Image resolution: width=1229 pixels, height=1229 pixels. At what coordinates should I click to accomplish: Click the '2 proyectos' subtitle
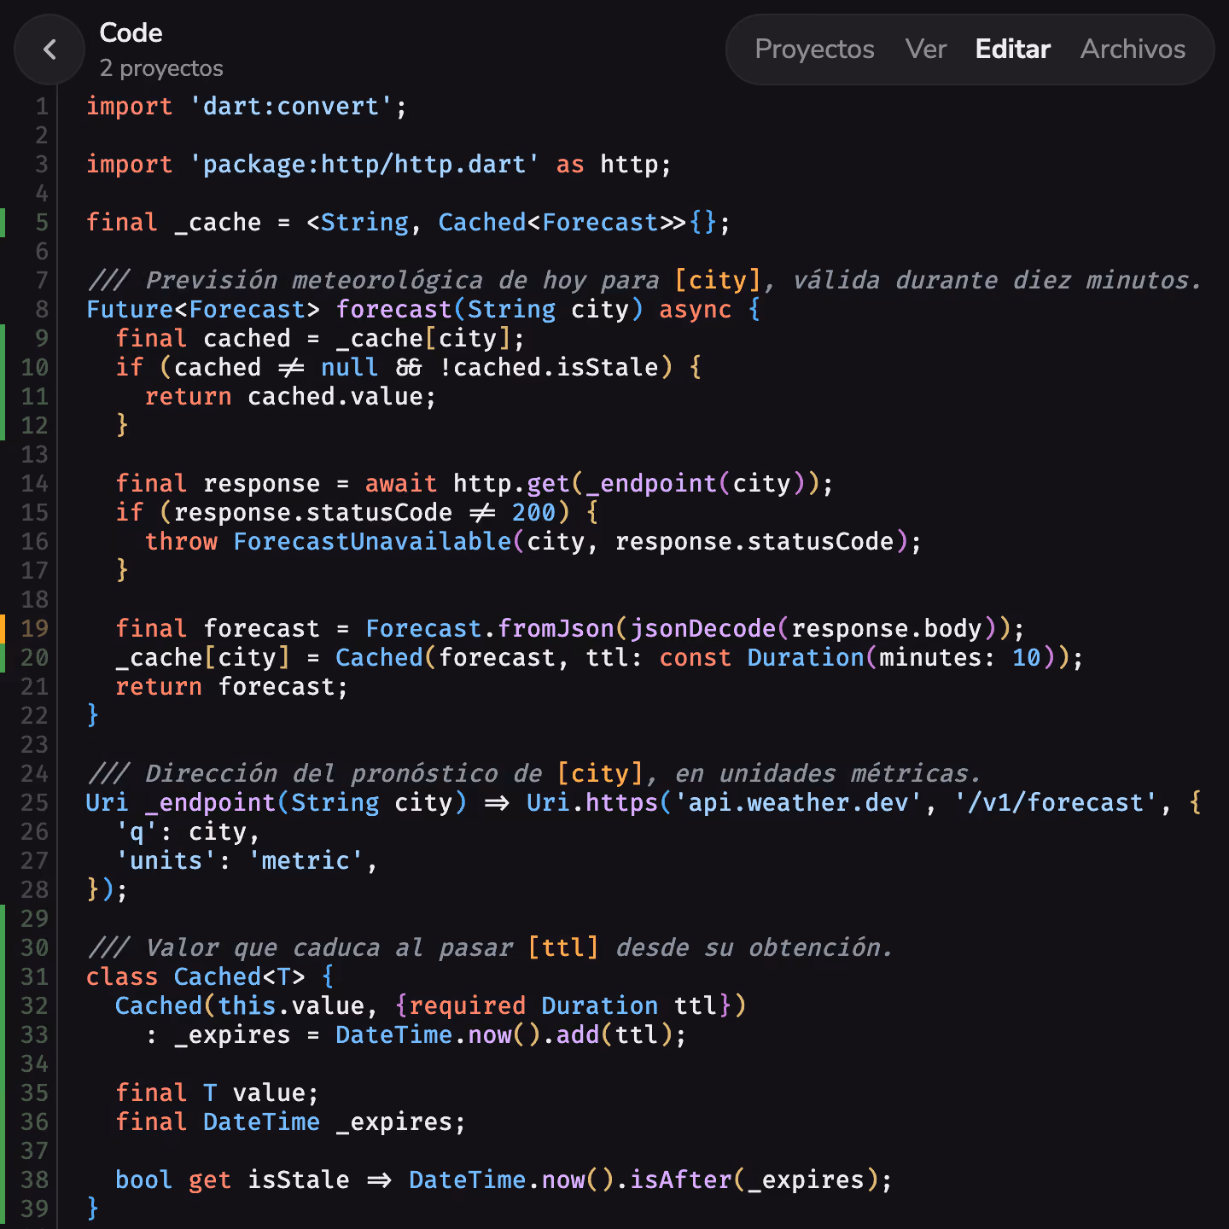click(161, 68)
